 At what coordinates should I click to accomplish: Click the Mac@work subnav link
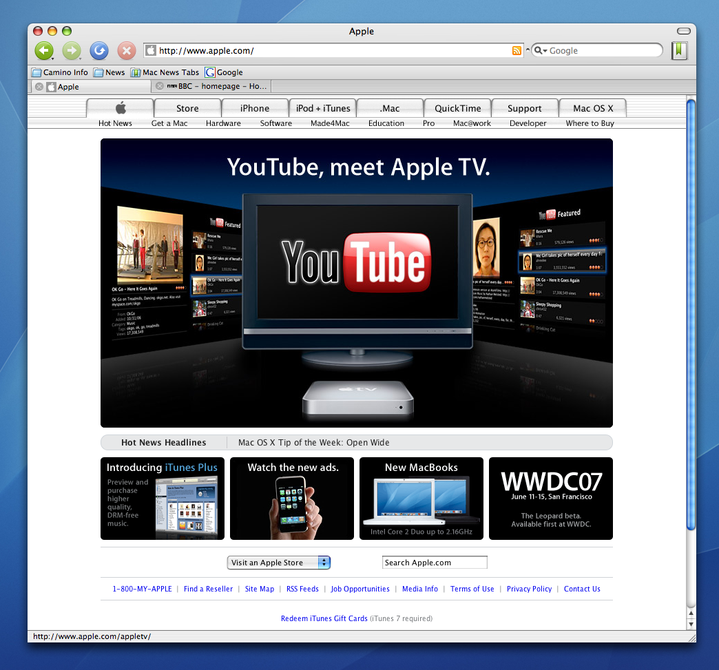[472, 123]
